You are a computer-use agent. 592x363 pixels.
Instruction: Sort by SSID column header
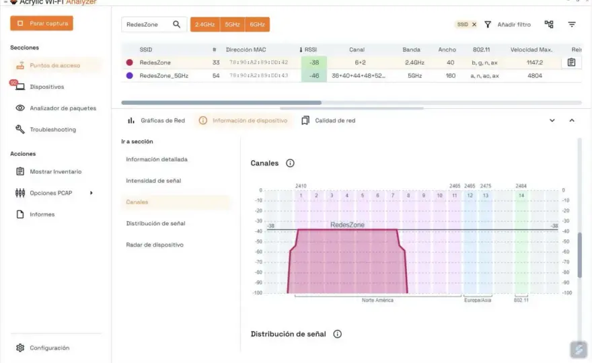[x=146, y=50]
